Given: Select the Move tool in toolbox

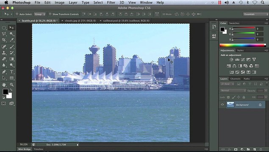Looking at the screenshot, I should 11,28.
